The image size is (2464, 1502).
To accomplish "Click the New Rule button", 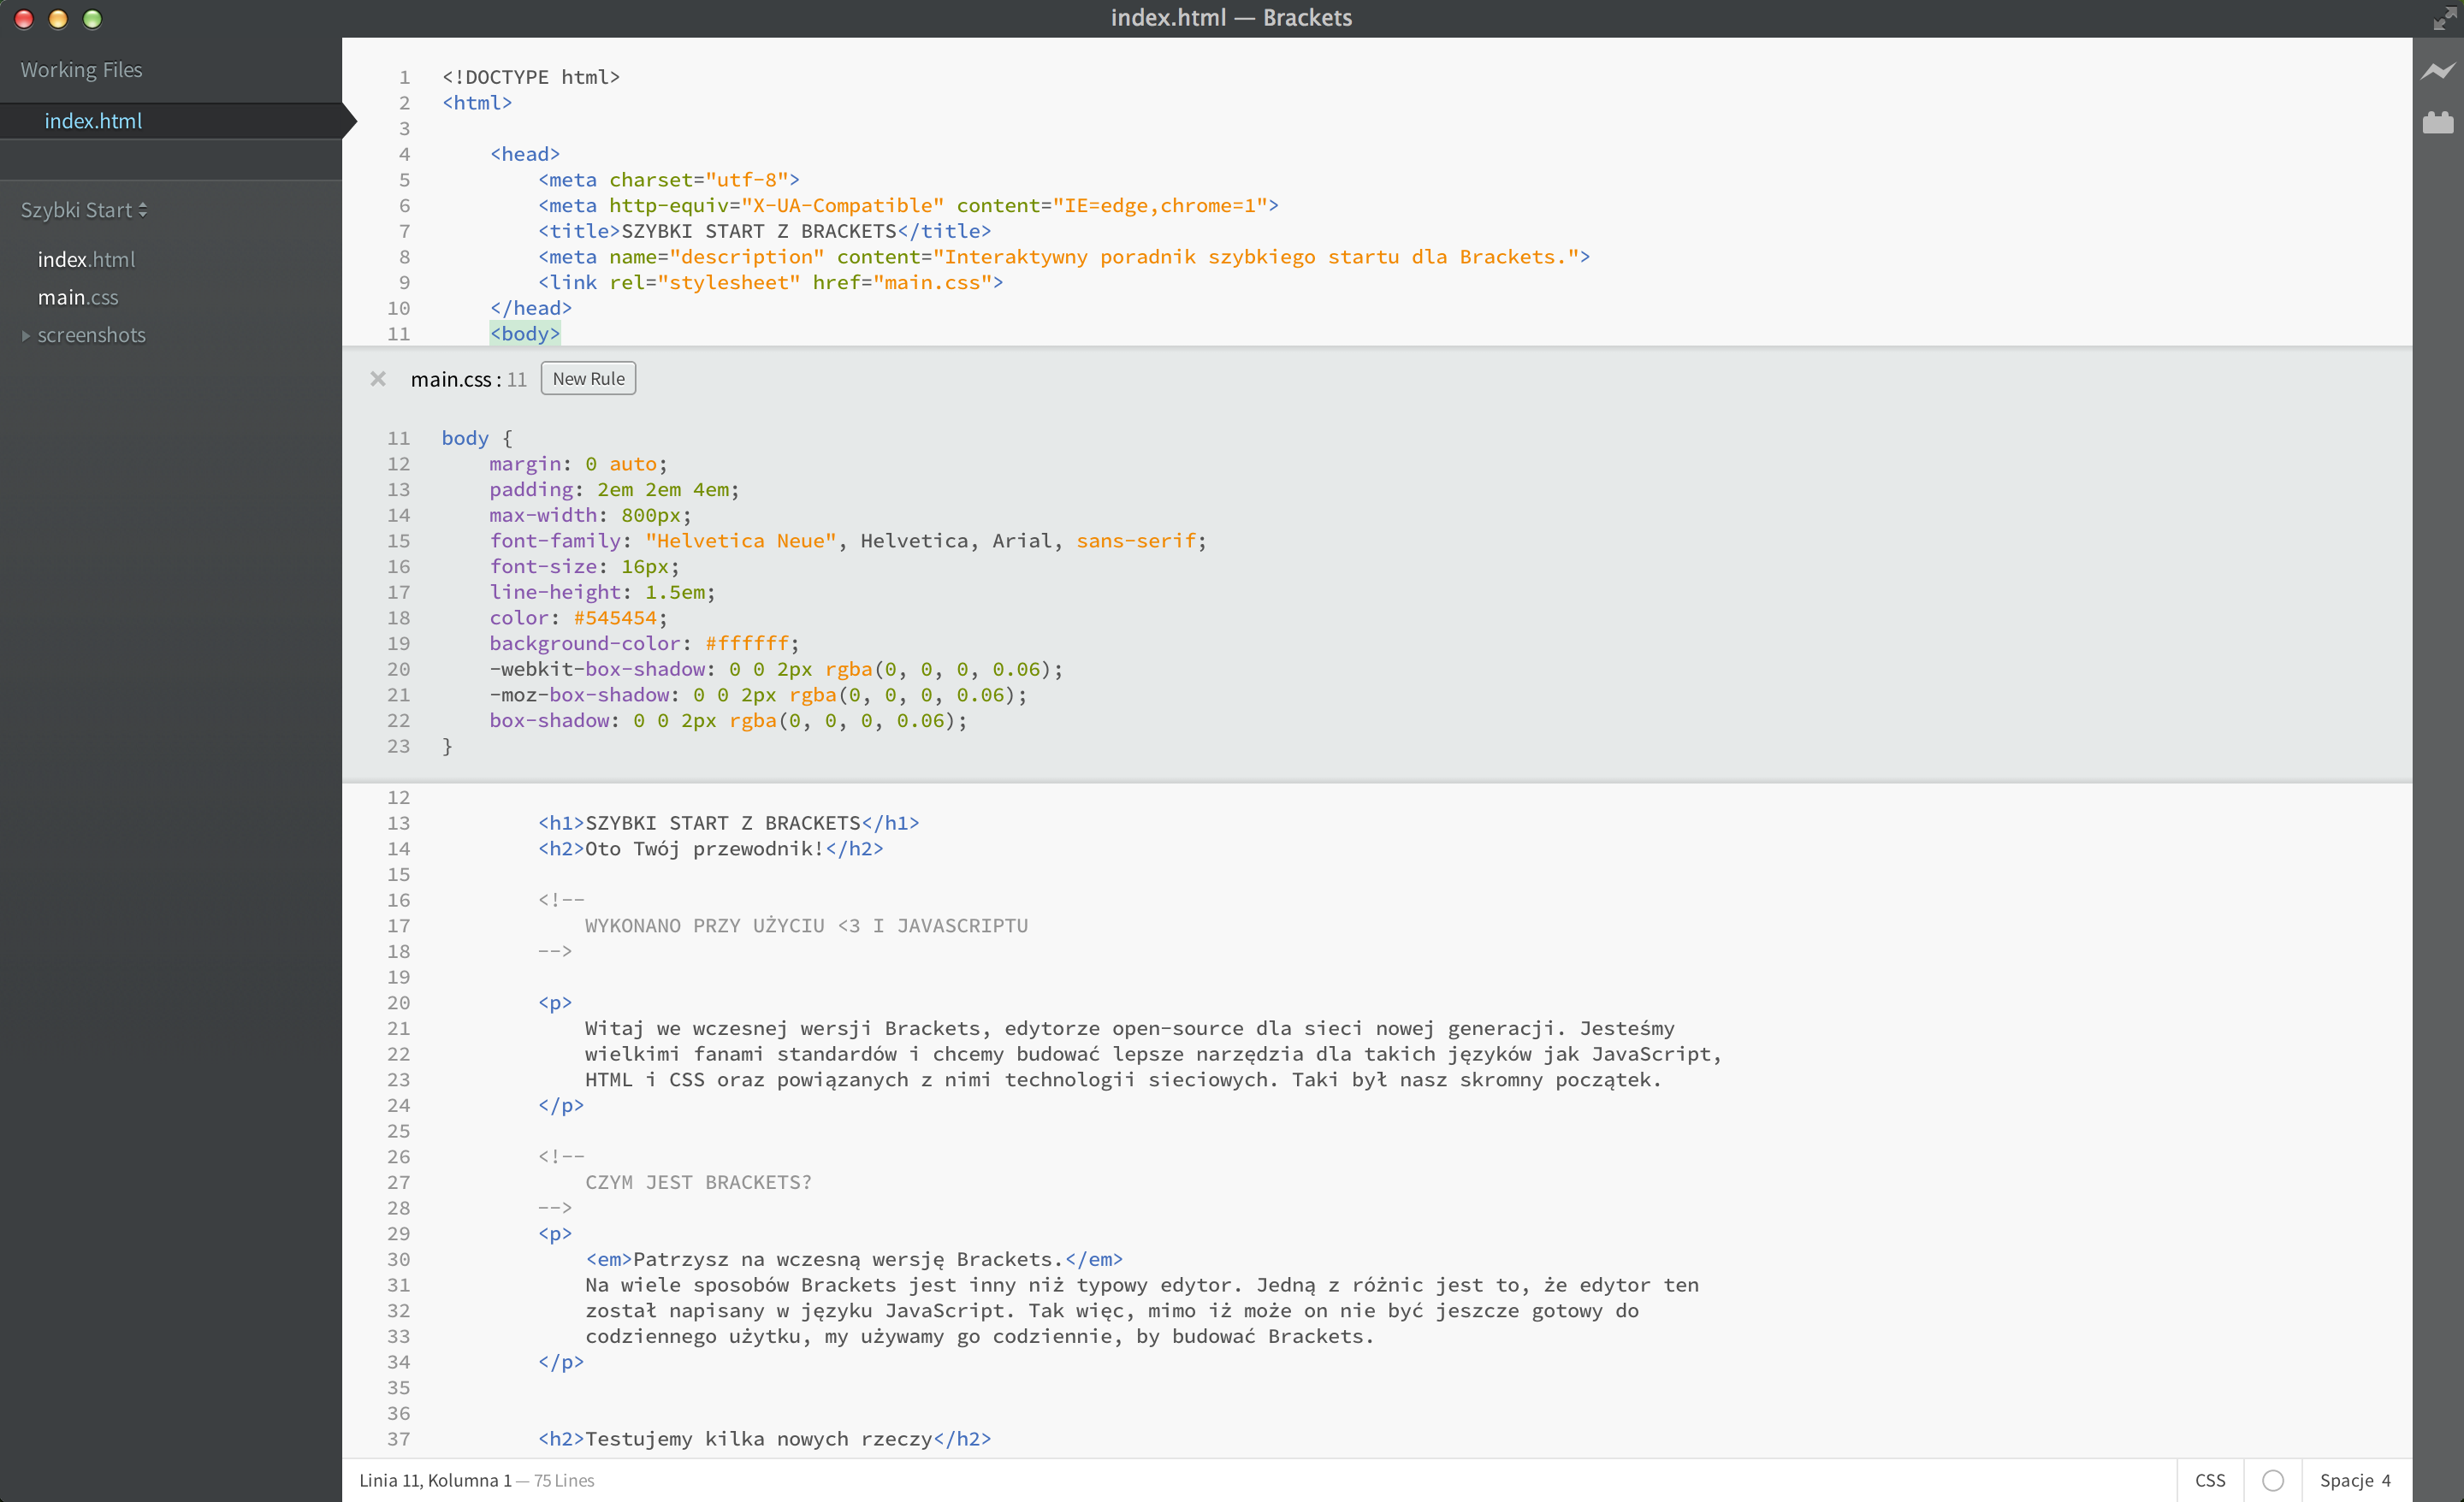I will point(588,379).
